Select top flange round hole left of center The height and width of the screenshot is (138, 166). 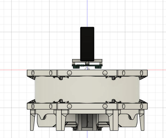tap(69, 73)
